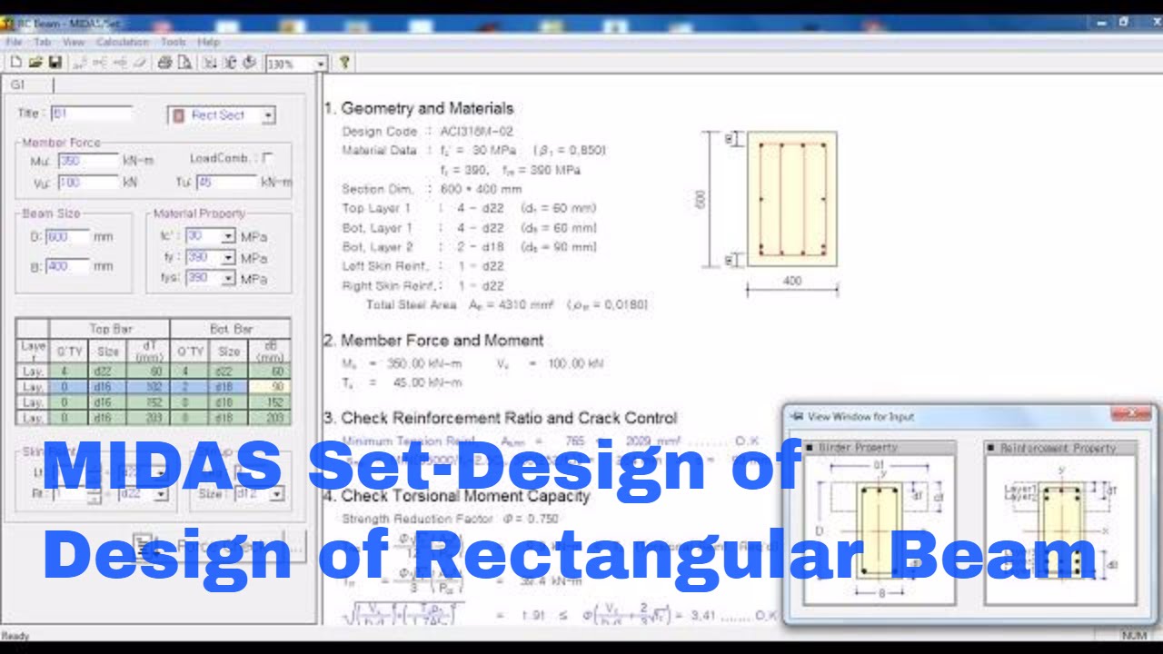Click second layer Bot Bar dB cell 90
Screen dimensions: 1163x654
[269, 386]
